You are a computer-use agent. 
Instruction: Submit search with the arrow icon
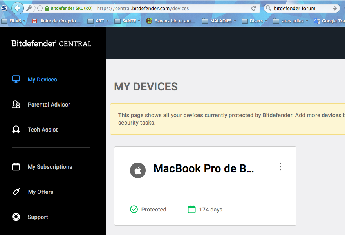tap(335, 8)
